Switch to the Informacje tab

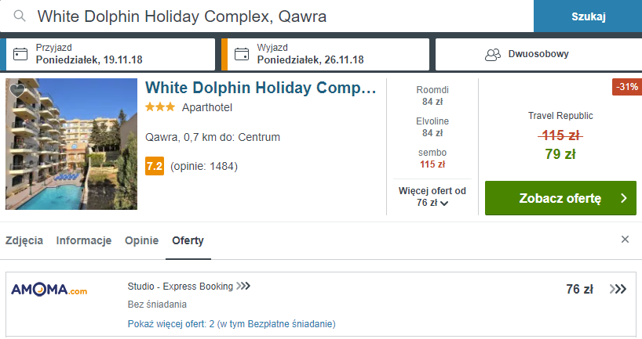coord(83,240)
